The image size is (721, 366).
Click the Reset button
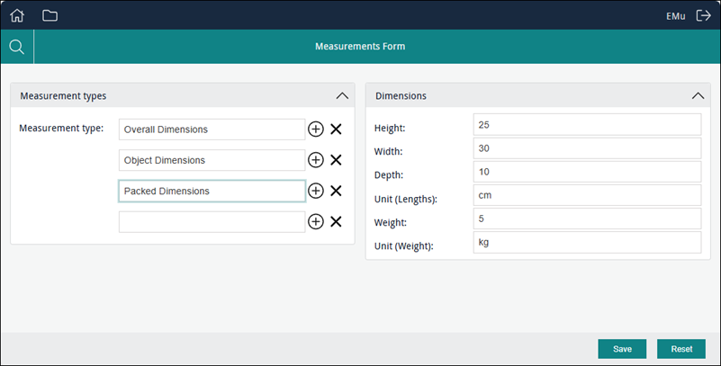coord(680,349)
